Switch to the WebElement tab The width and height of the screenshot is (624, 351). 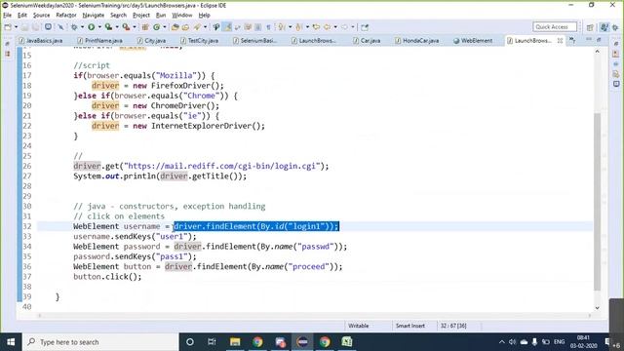[473, 41]
